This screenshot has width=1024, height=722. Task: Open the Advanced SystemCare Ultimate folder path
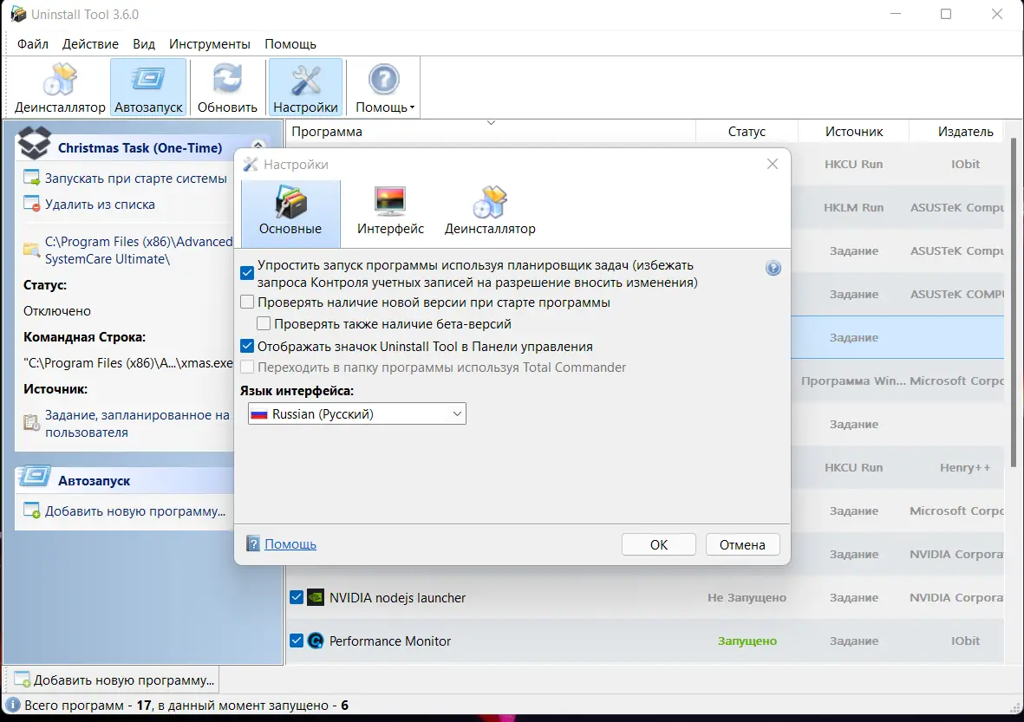[139, 250]
